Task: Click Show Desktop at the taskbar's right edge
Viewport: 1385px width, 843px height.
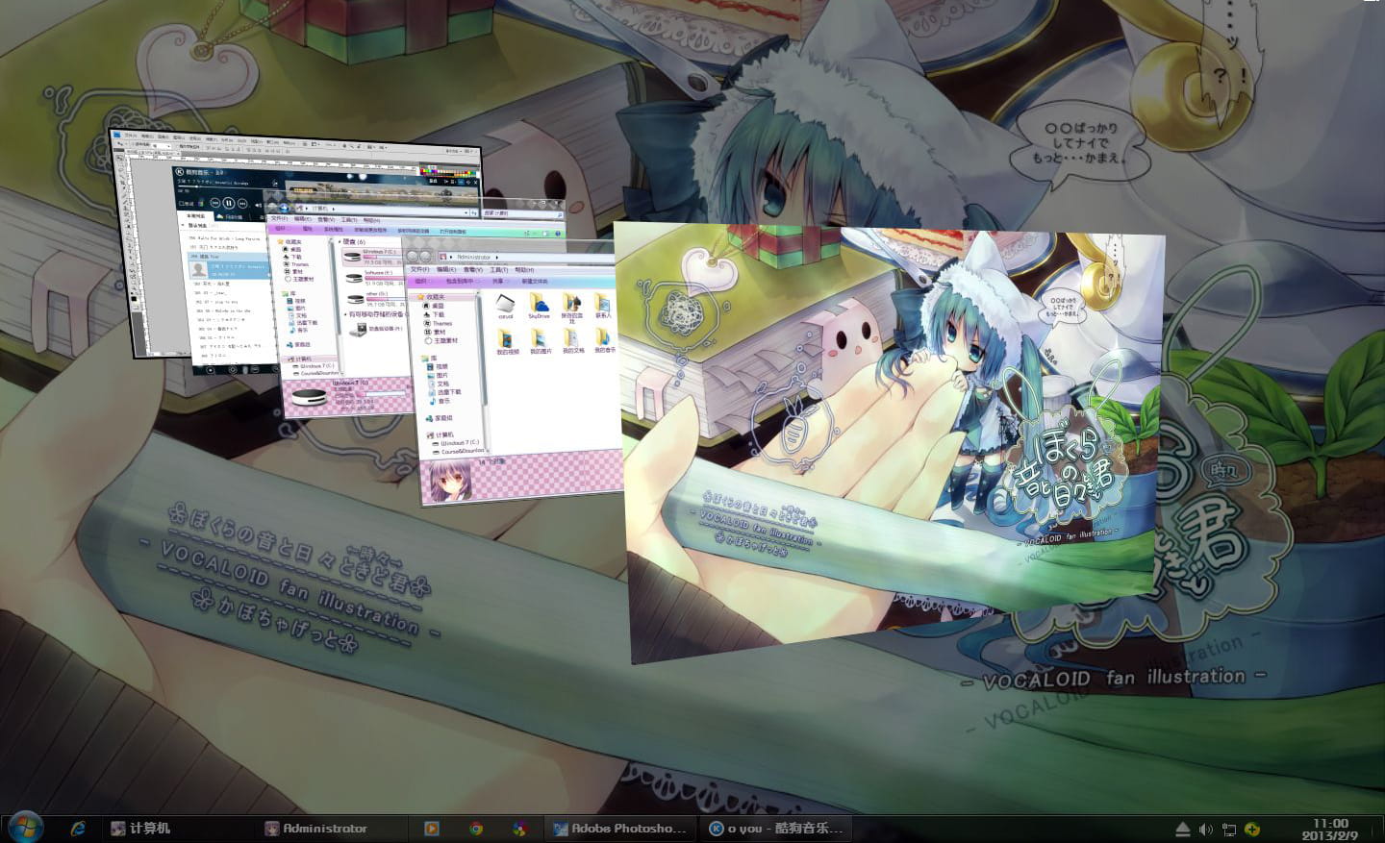Action: pos(1381,829)
